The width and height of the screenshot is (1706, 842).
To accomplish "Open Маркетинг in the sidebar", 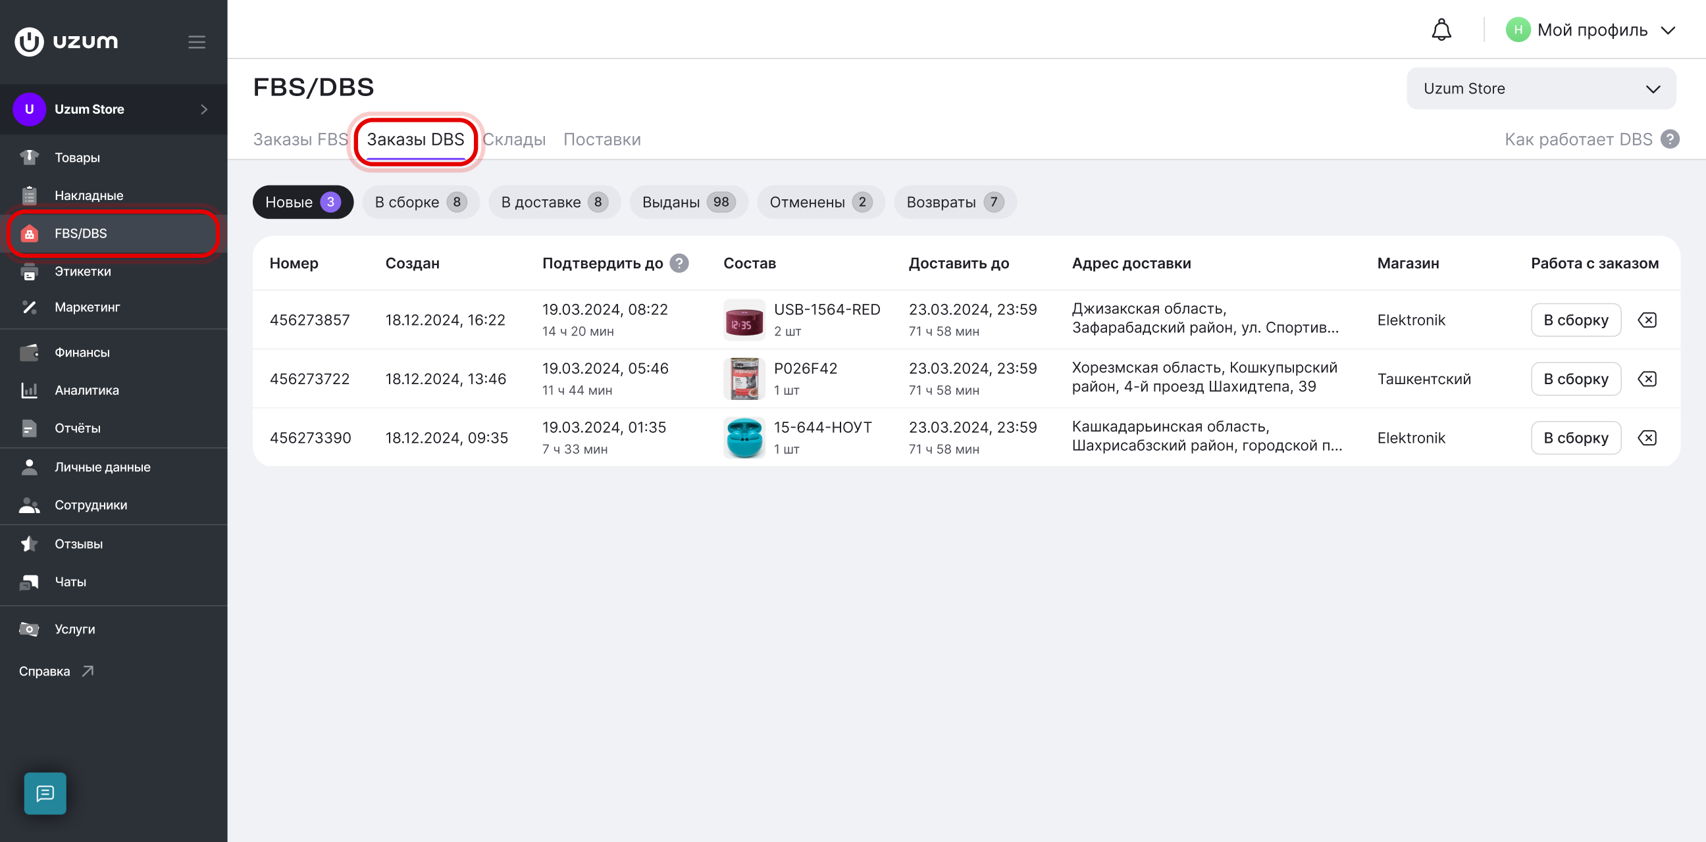I will pyautogui.click(x=114, y=307).
